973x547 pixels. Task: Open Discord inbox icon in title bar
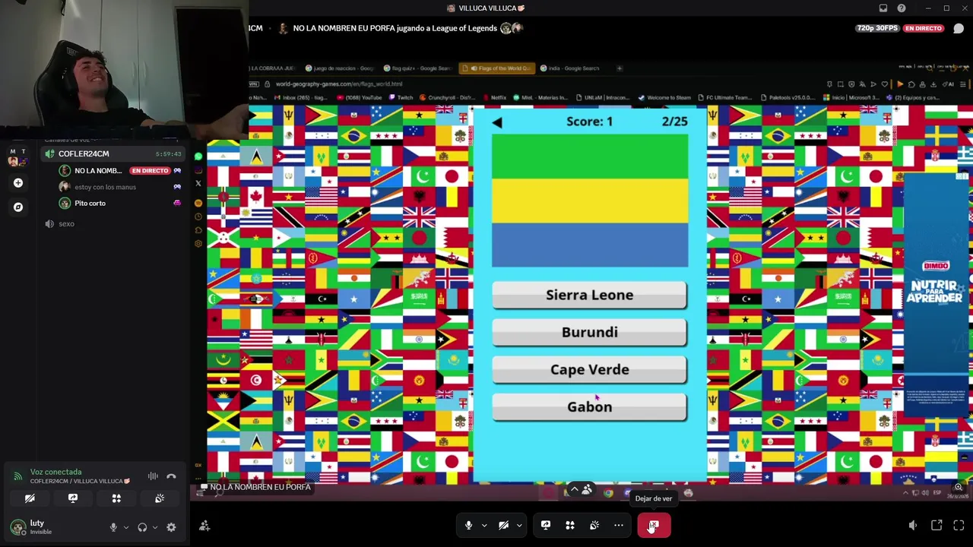(x=883, y=8)
